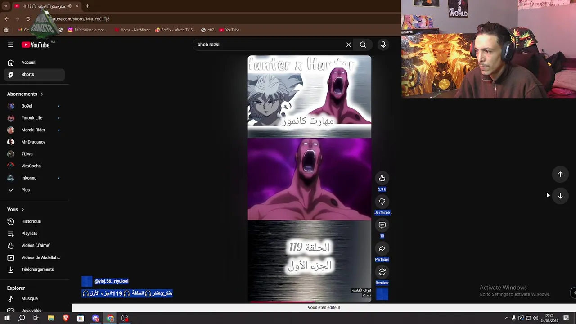Click the sound square below Remixer

click(x=382, y=294)
